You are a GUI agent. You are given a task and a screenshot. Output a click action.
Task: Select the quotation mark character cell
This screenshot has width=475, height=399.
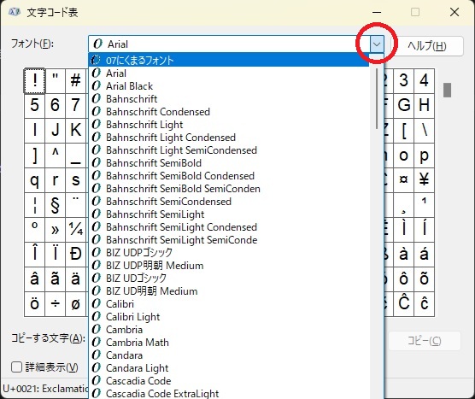pyautogui.click(x=56, y=81)
